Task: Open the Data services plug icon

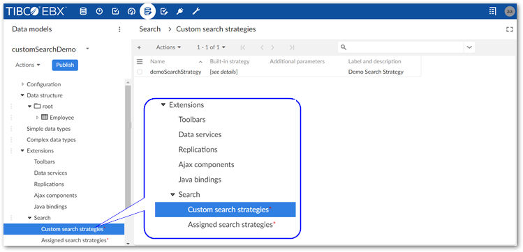Action: click(x=179, y=12)
